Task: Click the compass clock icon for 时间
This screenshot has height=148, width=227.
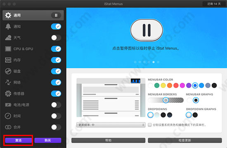Action: pyautogui.click(x=8, y=116)
